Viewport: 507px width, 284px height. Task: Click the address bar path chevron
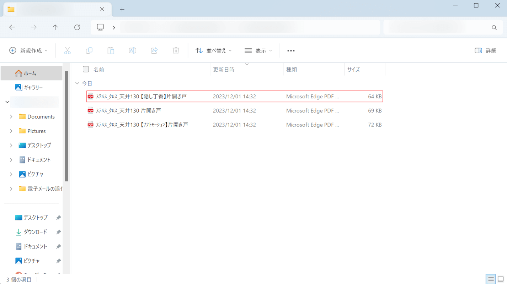[114, 27]
